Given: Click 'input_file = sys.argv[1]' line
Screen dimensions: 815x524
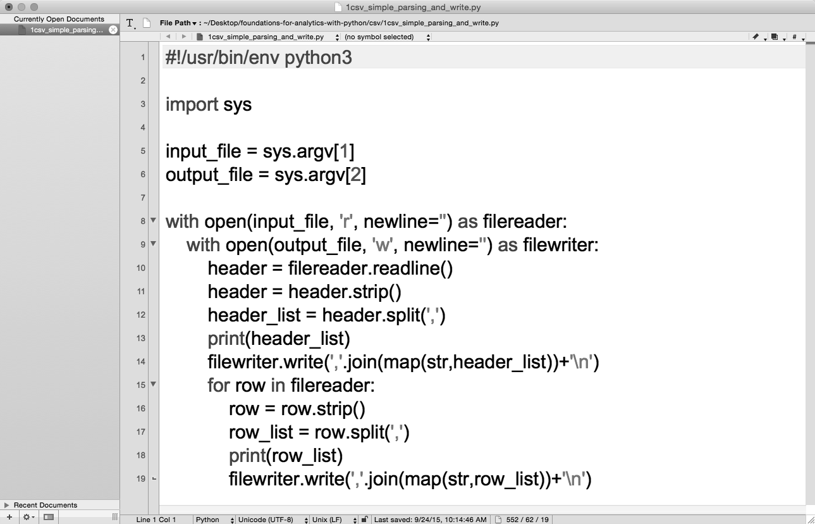Looking at the screenshot, I should tap(260, 151).
